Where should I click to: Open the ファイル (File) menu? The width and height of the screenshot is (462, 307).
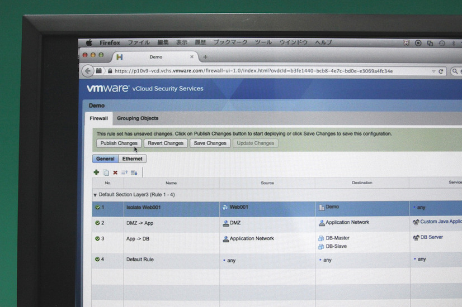point(139,42)
